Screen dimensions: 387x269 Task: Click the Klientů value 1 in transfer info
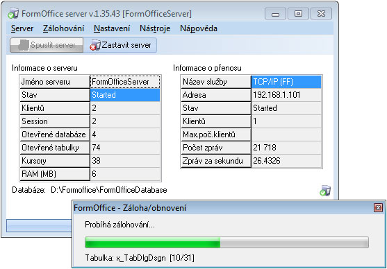pyautogui.click(x=286, y=121)
